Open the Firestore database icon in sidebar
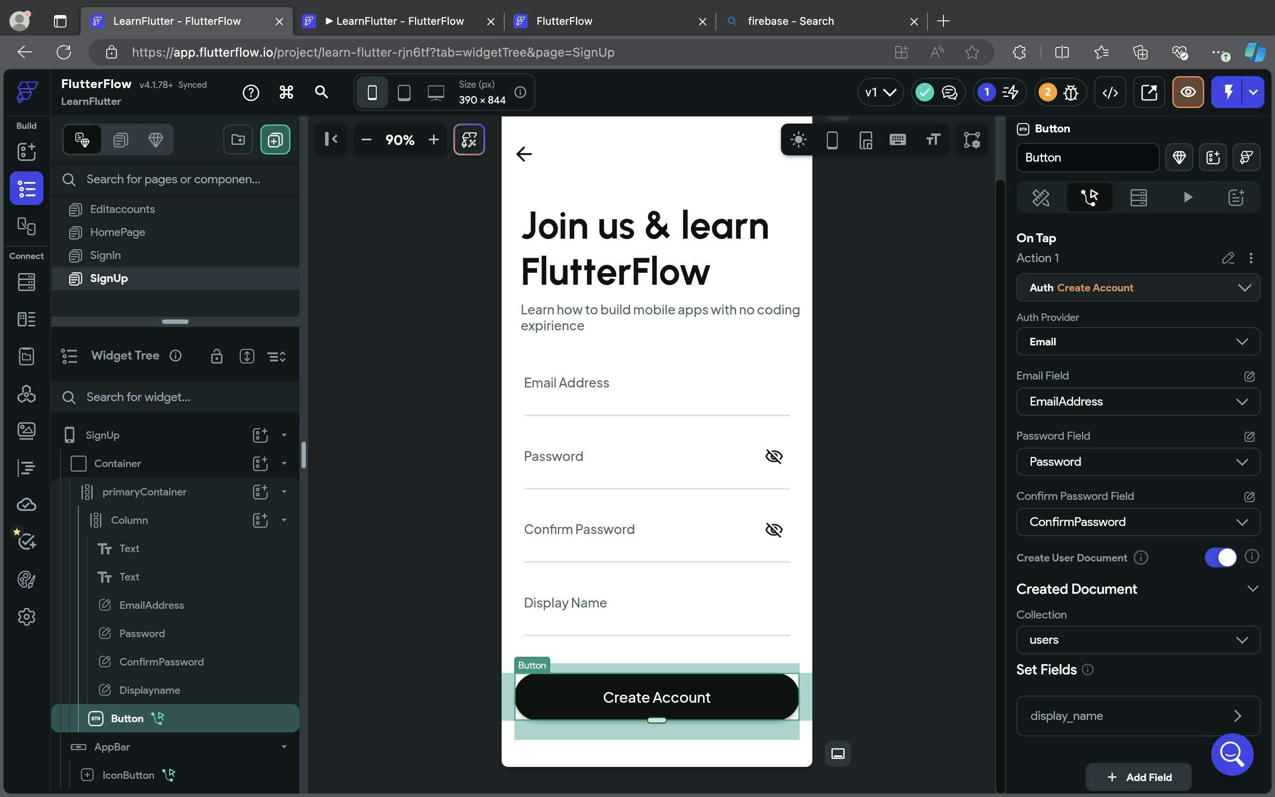Image resolution: width=1275 pixels, height=797 pixels. 27,282
